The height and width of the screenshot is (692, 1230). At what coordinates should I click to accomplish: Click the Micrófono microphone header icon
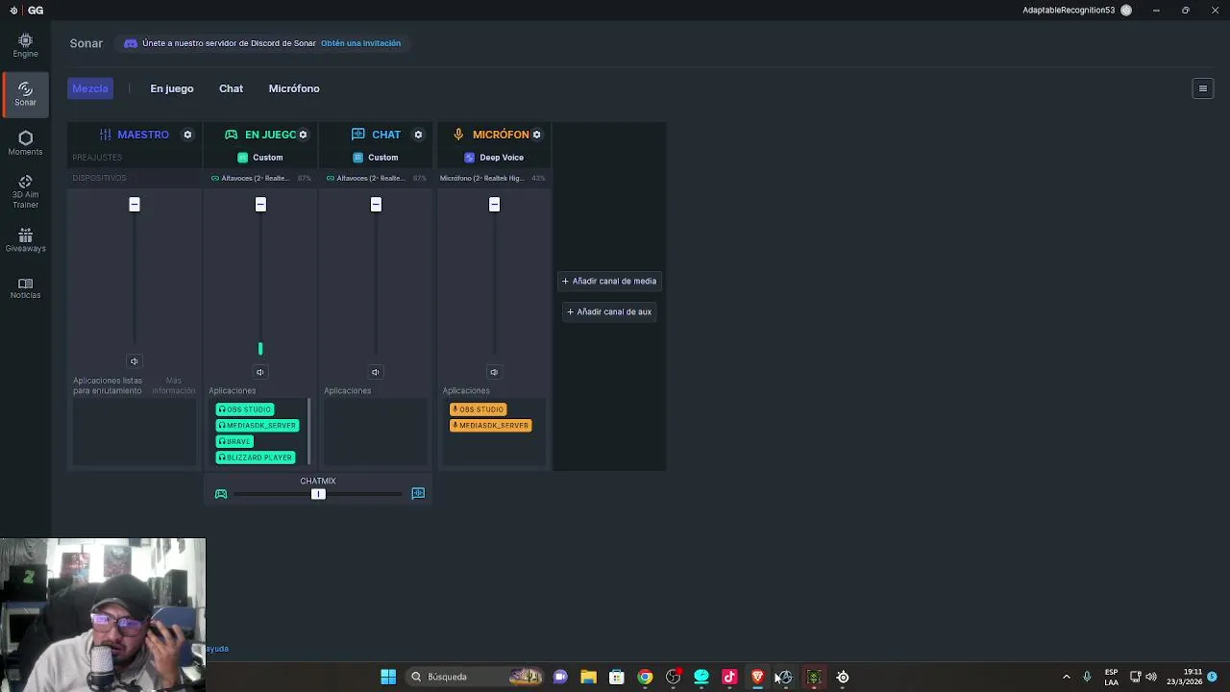[x=458, y=135]
